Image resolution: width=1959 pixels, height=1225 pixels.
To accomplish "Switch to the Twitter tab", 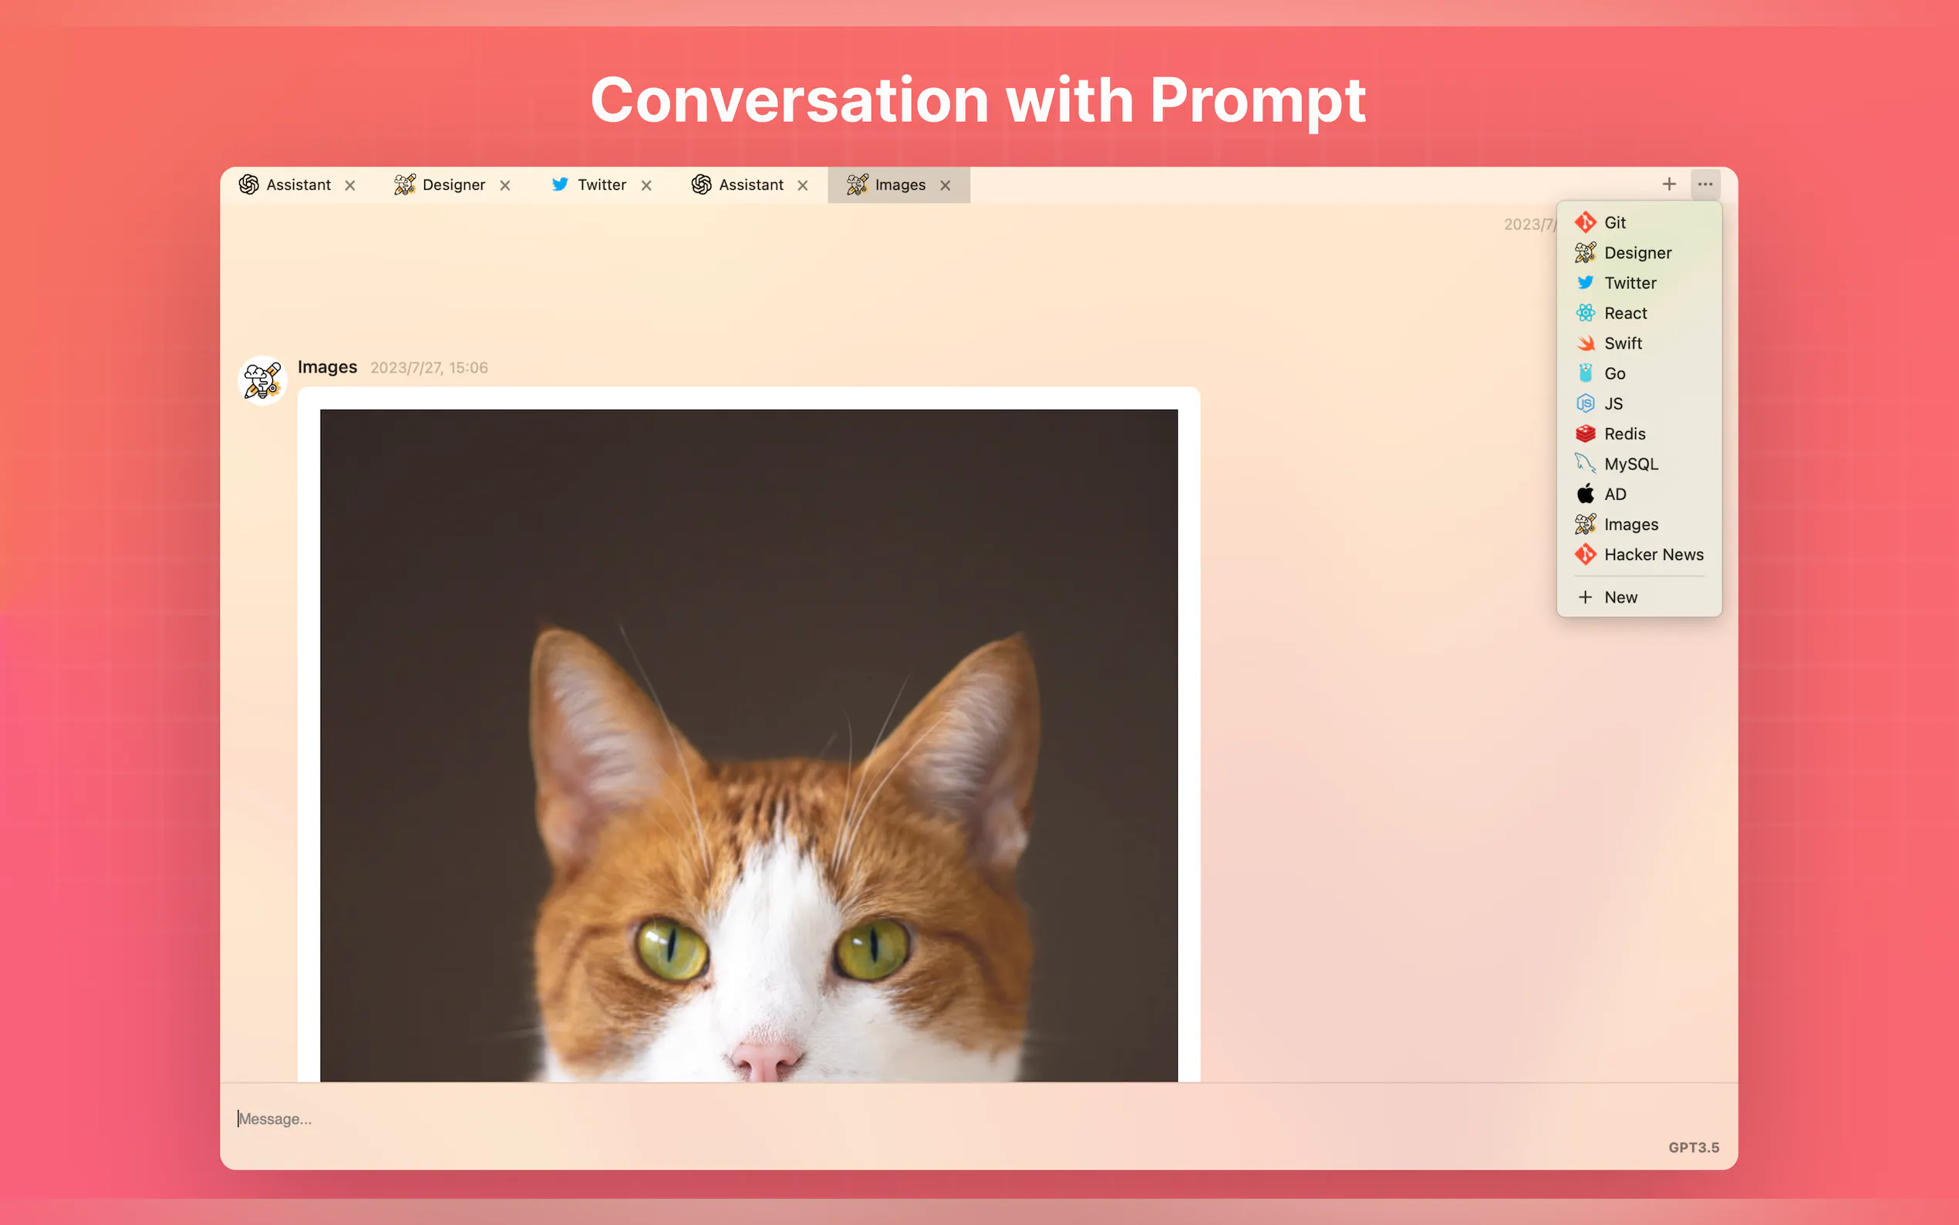I will [588, 186].
